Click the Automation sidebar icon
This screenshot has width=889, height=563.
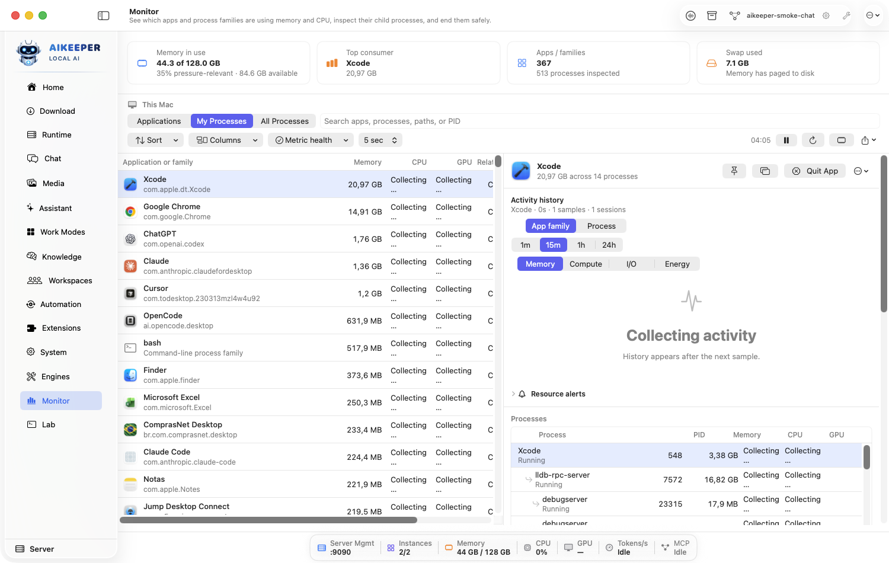click(x=31, y=304)
